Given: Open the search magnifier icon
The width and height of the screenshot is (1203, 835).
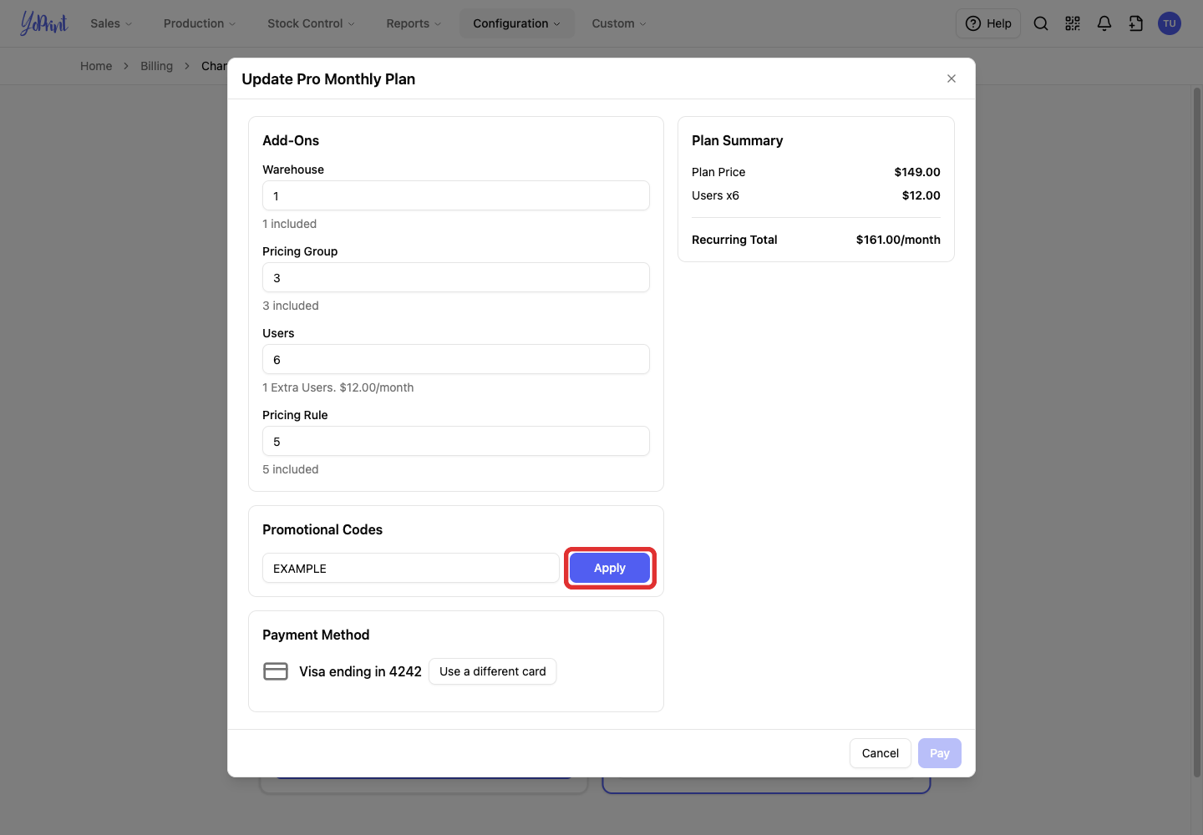Looking at the screenshot, I should (x=1041, y=23).
